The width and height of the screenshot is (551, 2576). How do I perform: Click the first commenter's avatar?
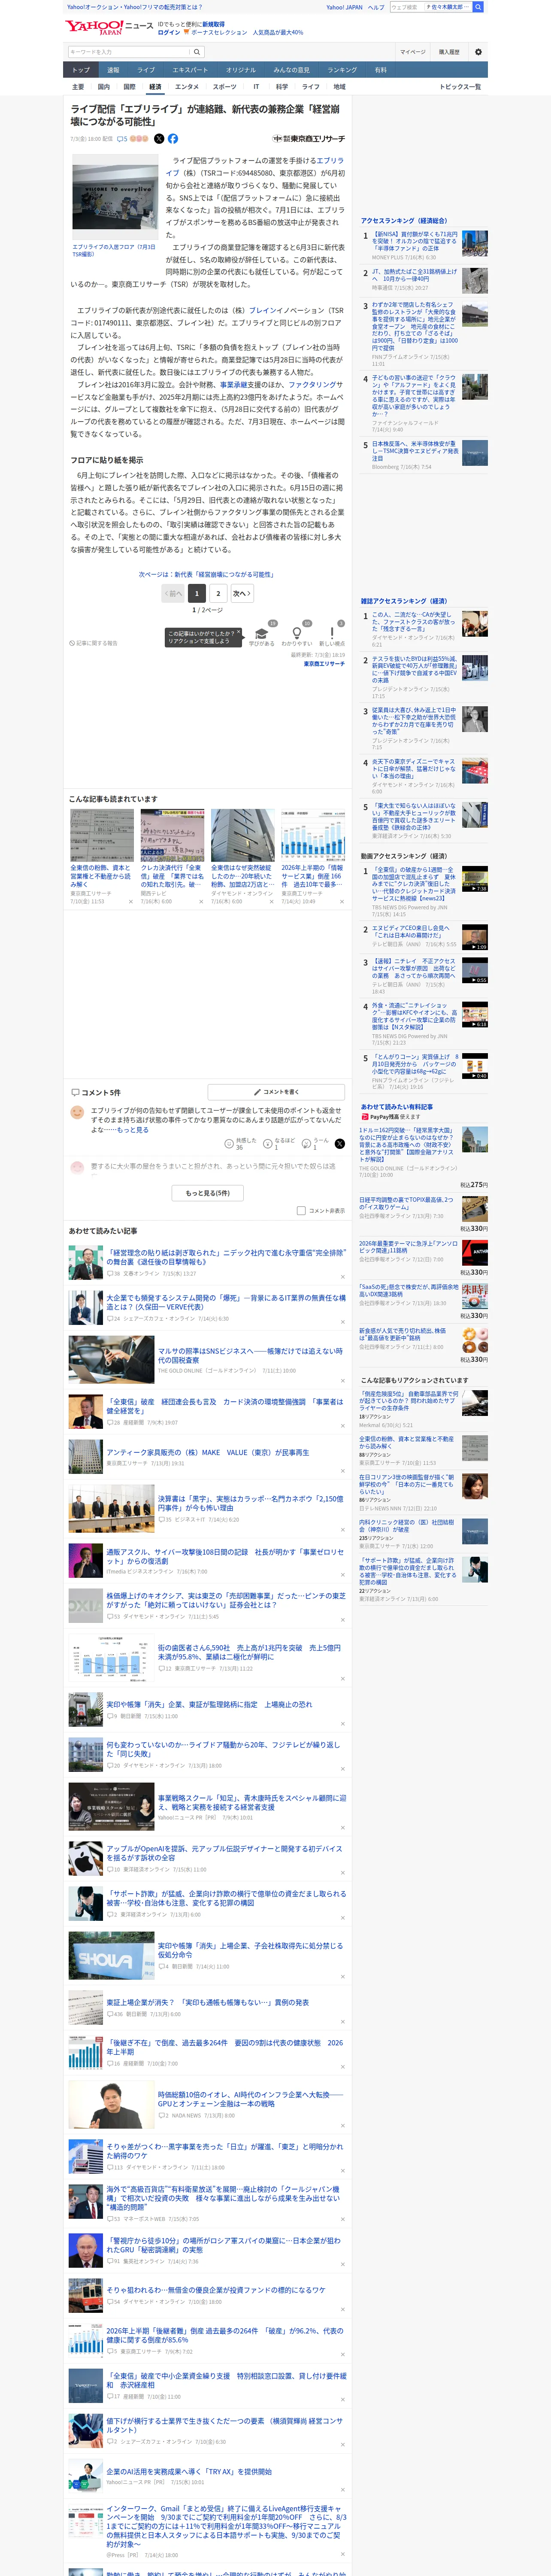[77, 1112]
